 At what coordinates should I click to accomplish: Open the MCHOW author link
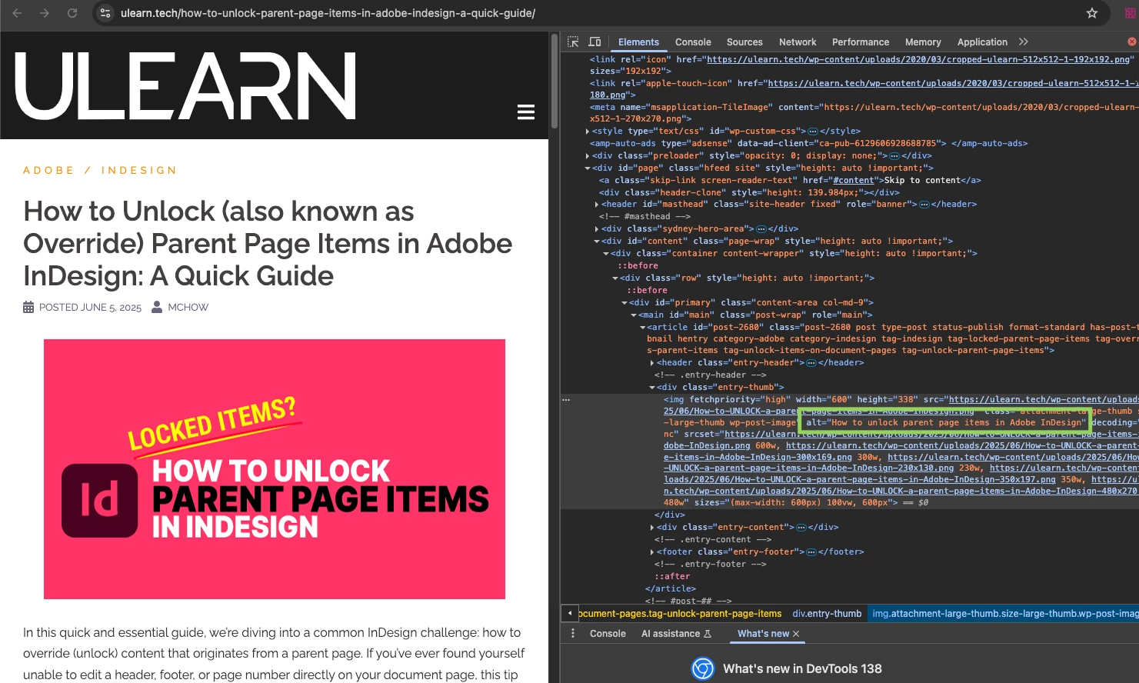[x=188, y=307]
